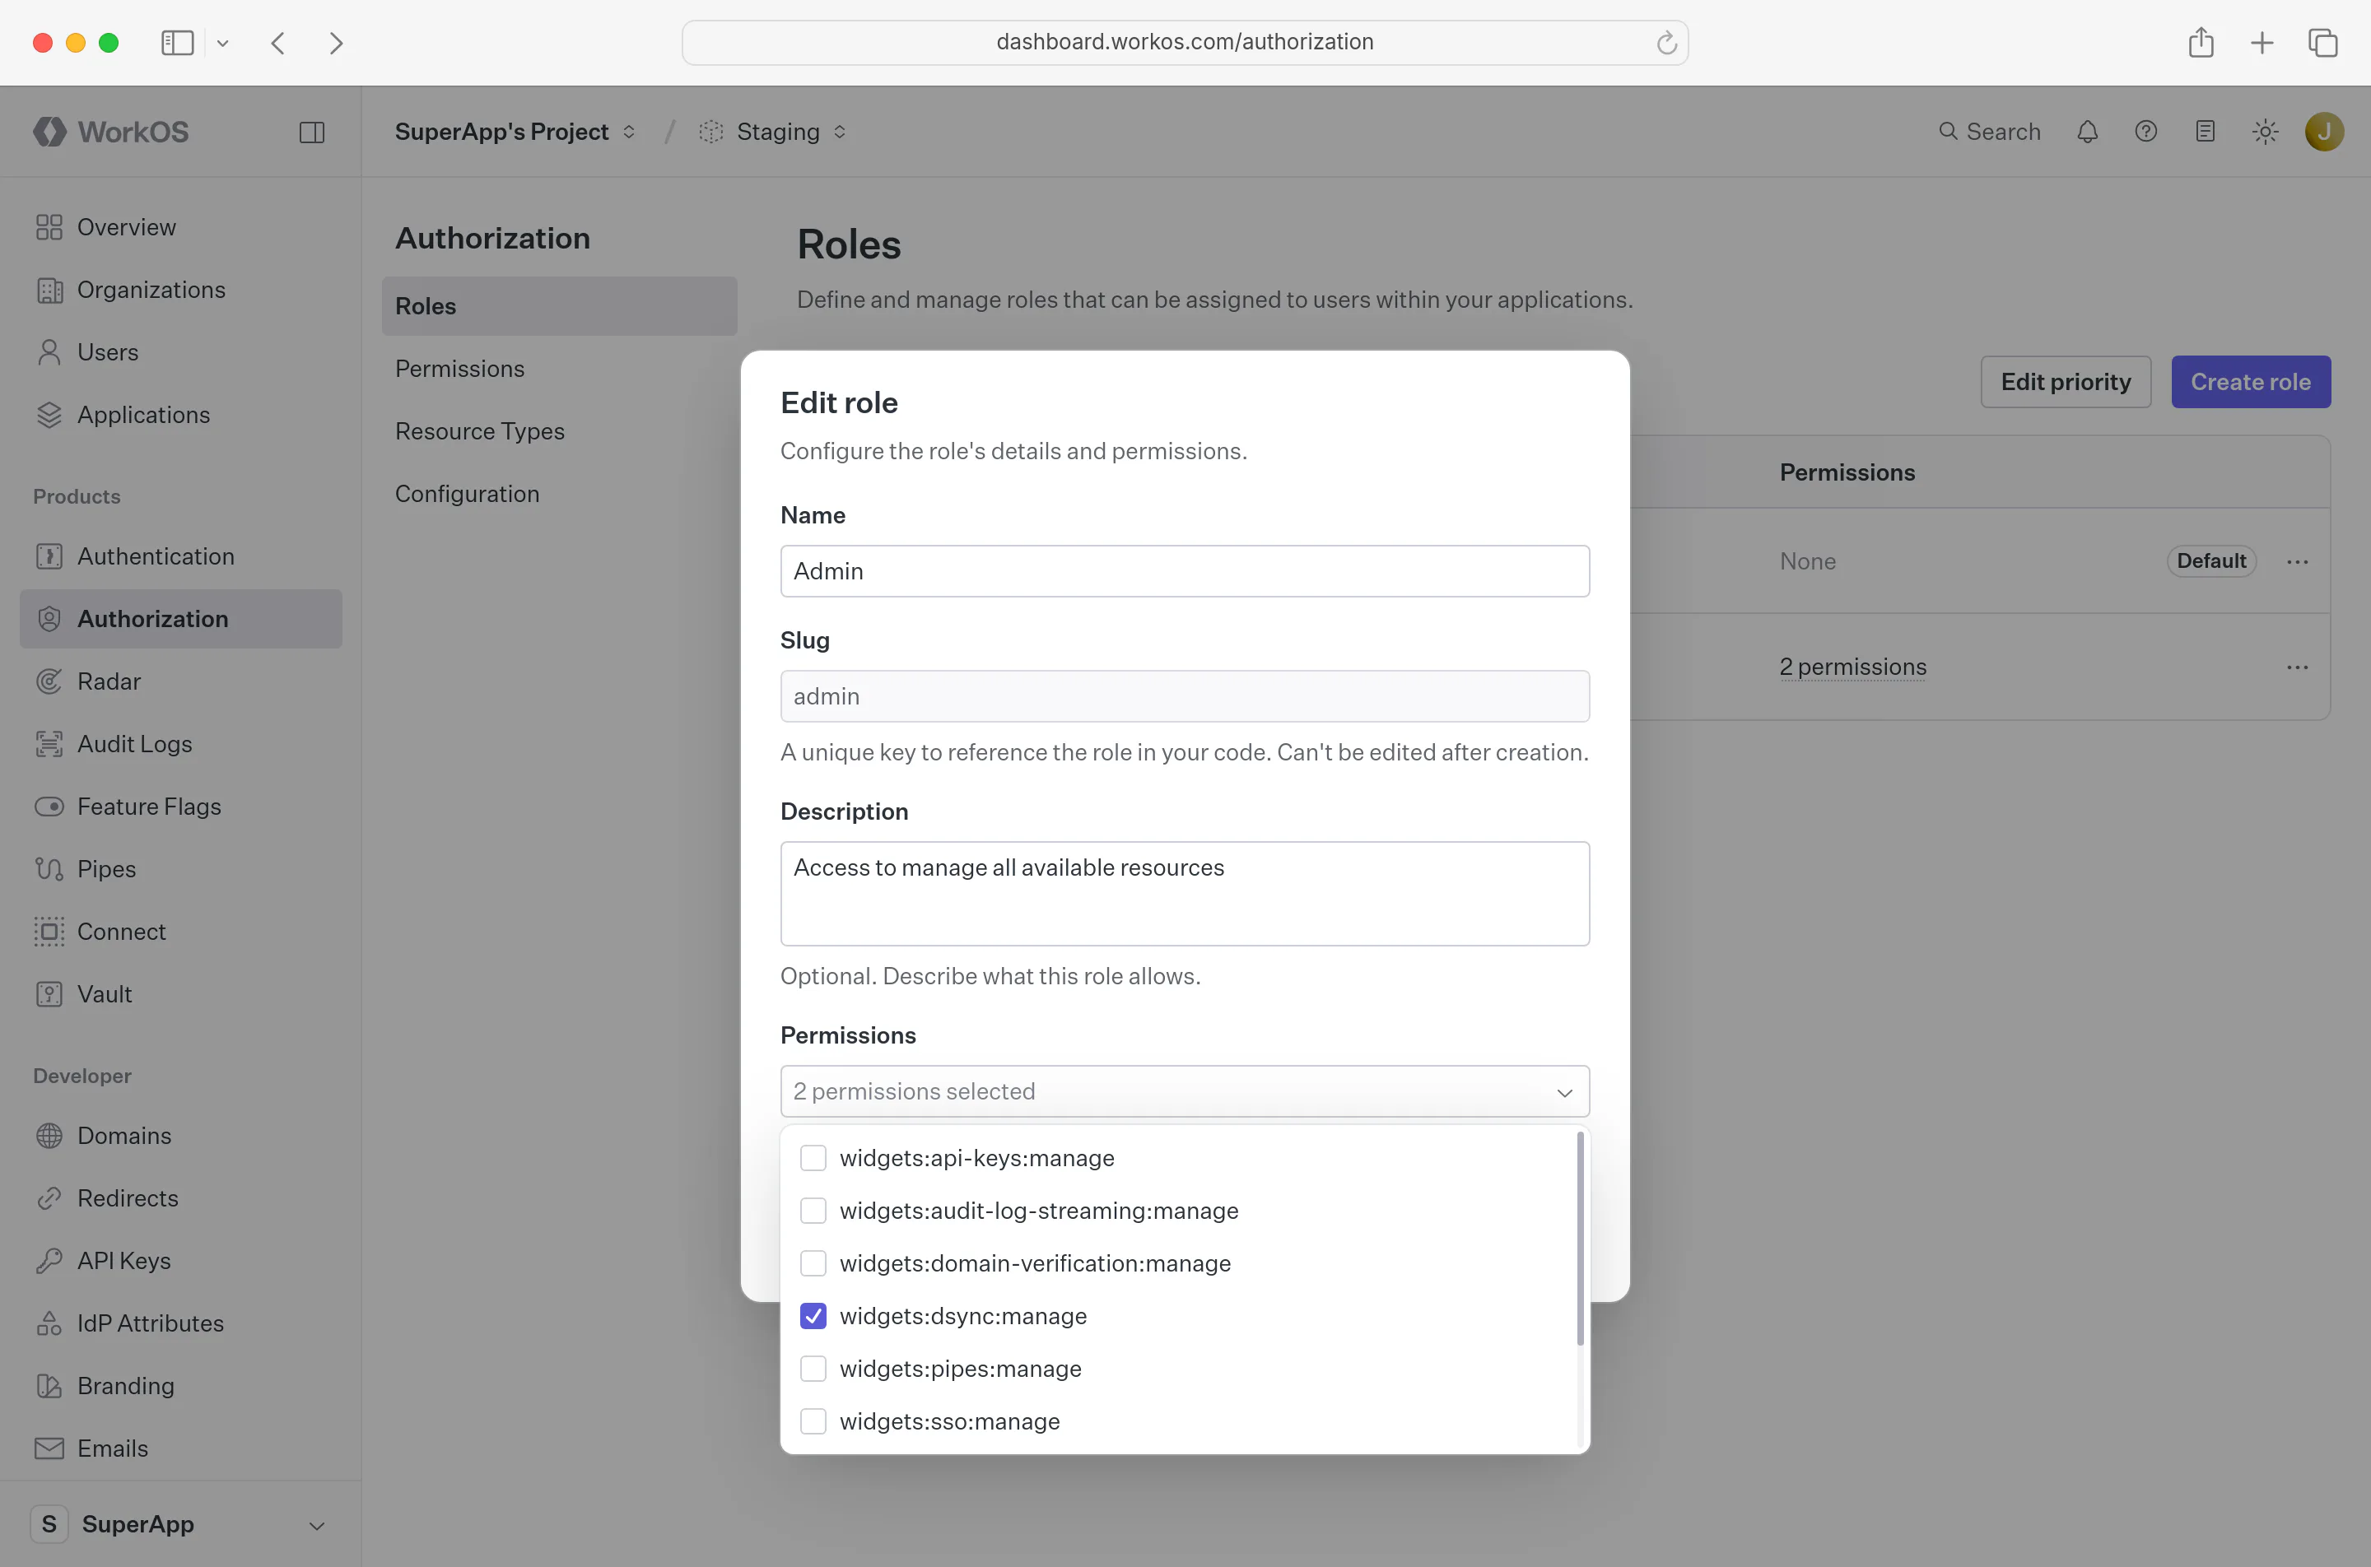
Task: Open the documentation icon in header
Action: 2205,132
